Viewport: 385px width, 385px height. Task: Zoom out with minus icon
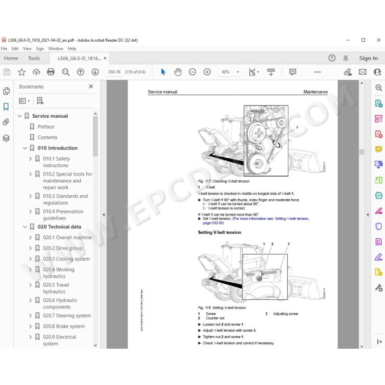193,72
